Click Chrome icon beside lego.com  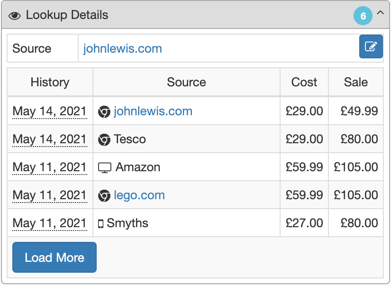coord(104,195)
